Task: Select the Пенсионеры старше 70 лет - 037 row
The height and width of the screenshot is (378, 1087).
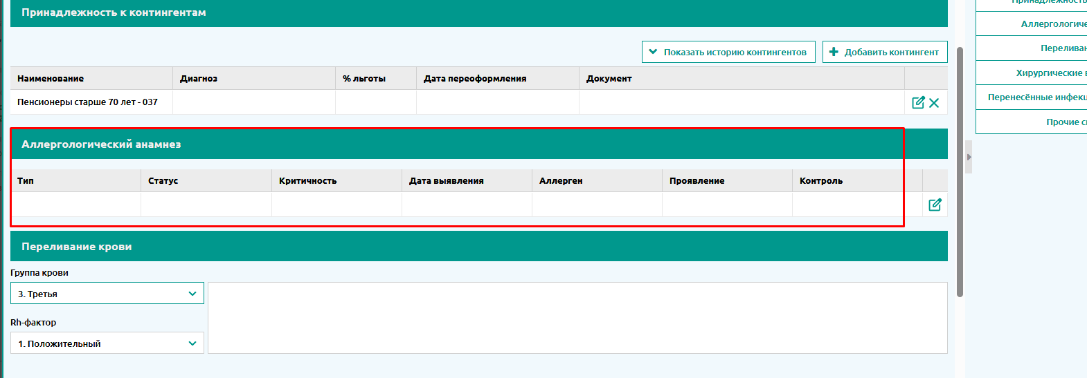Action: (x=87, y=102)
